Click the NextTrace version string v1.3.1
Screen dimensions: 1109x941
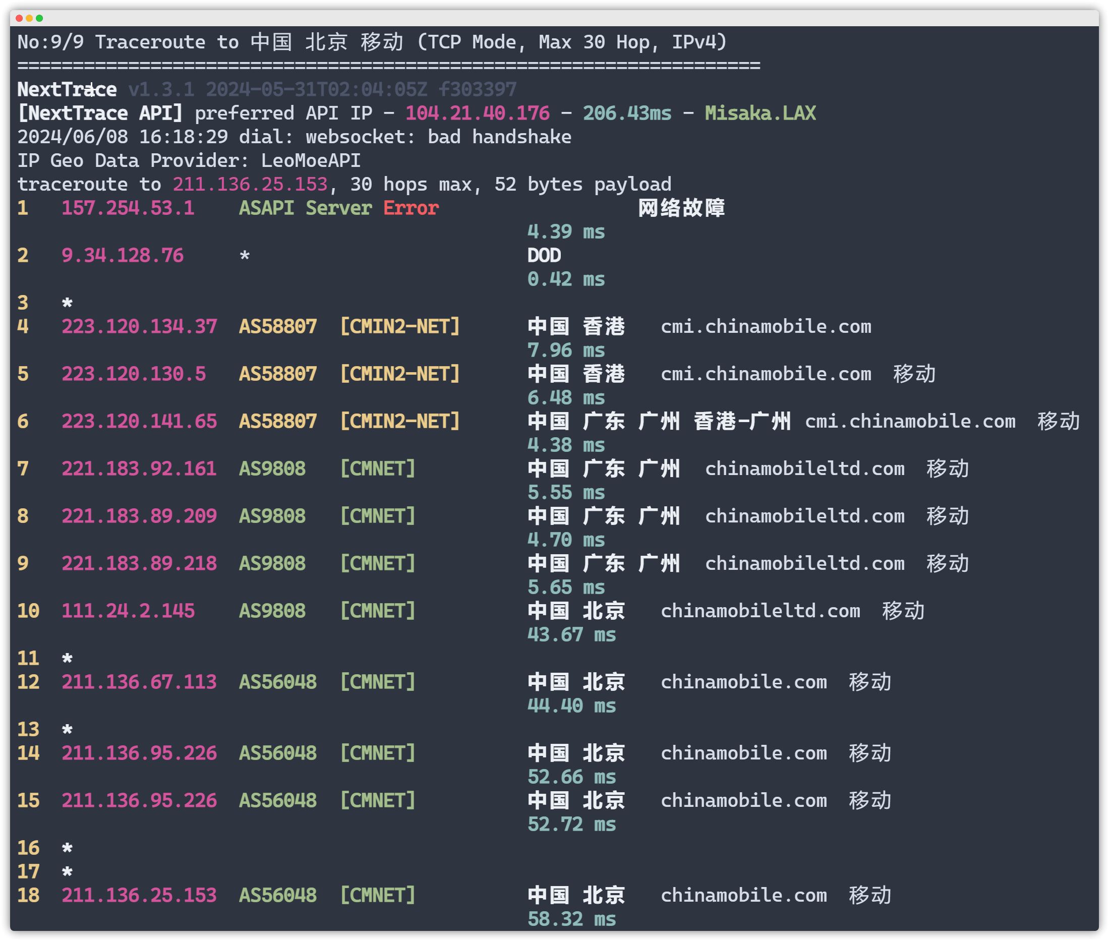[x=161, y=90]
